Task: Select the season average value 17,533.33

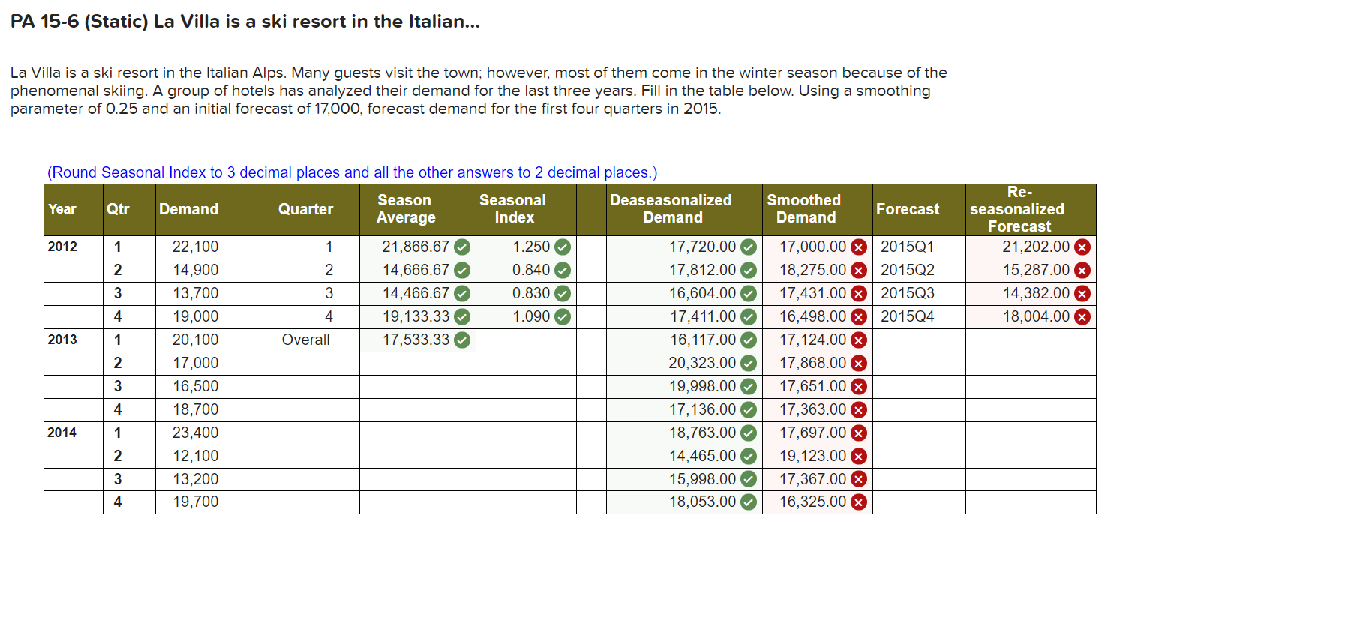Action: 416,340
